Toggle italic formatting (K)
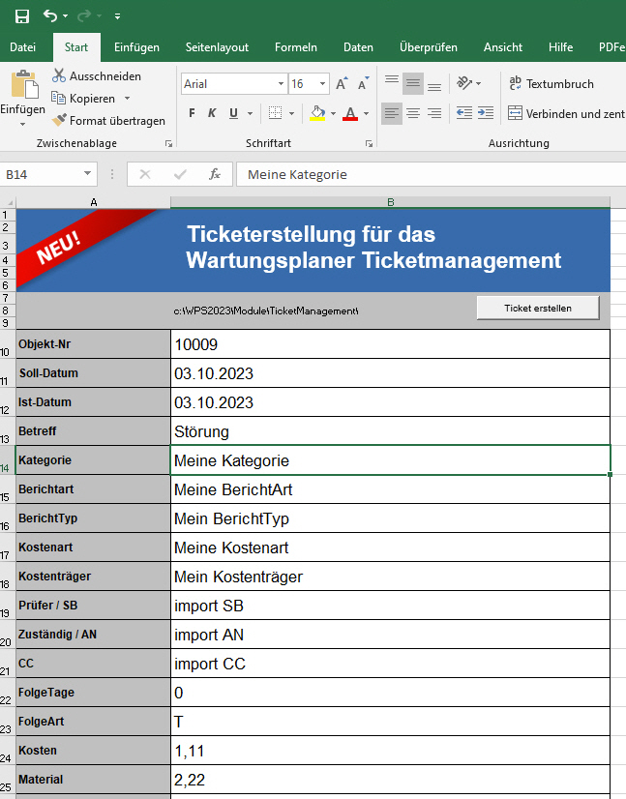Viewport: 626px width, 799px height. click(x=212, y=113)
